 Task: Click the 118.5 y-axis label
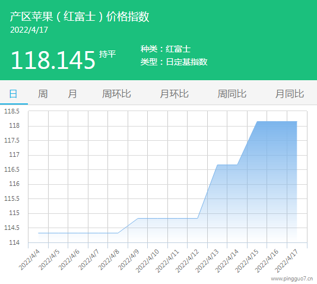coord(12,111)
